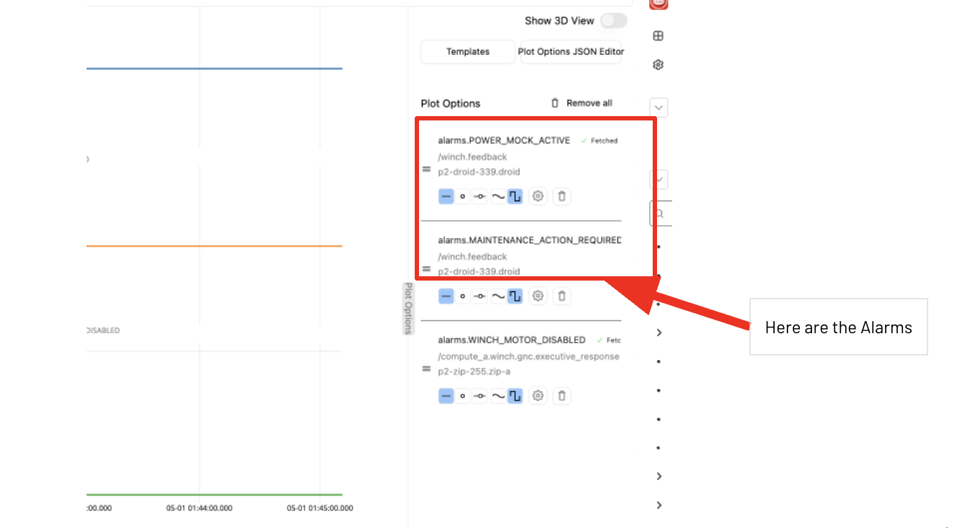Toggle line-with-points style for POWER_MOCK_ACTIVE
Viewport: 965px width, 528px height.
pyautogui.click(x=480, y=196)
